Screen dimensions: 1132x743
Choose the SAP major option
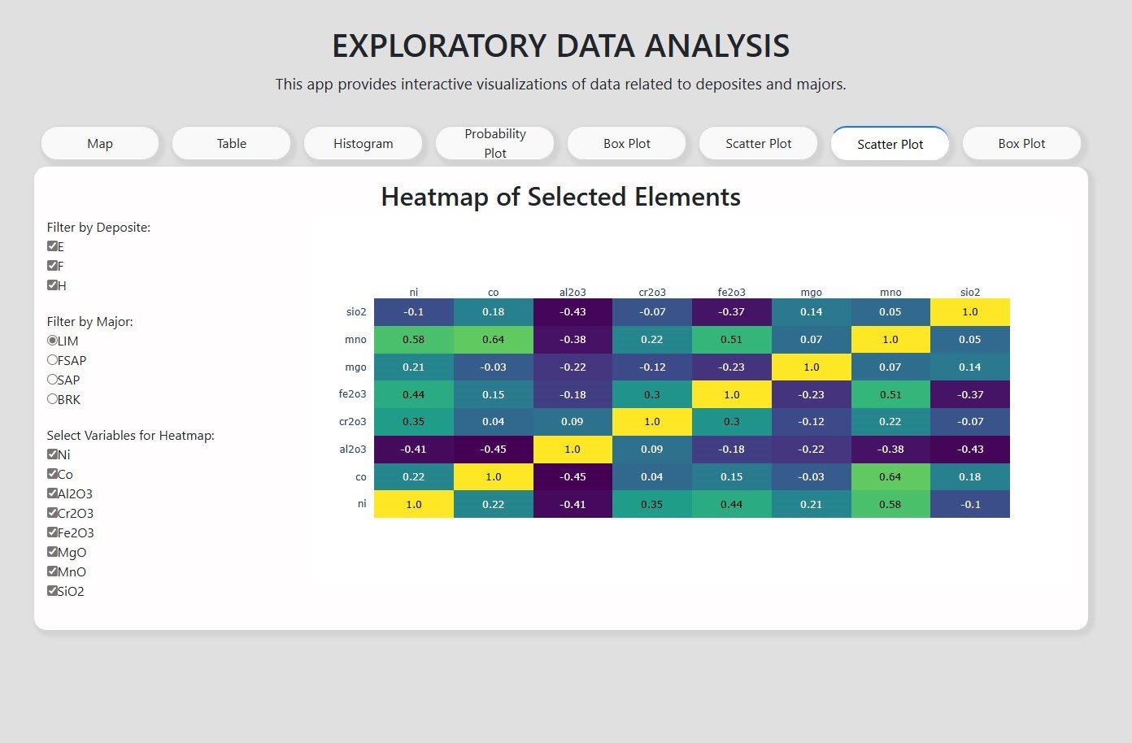point(53,380)
